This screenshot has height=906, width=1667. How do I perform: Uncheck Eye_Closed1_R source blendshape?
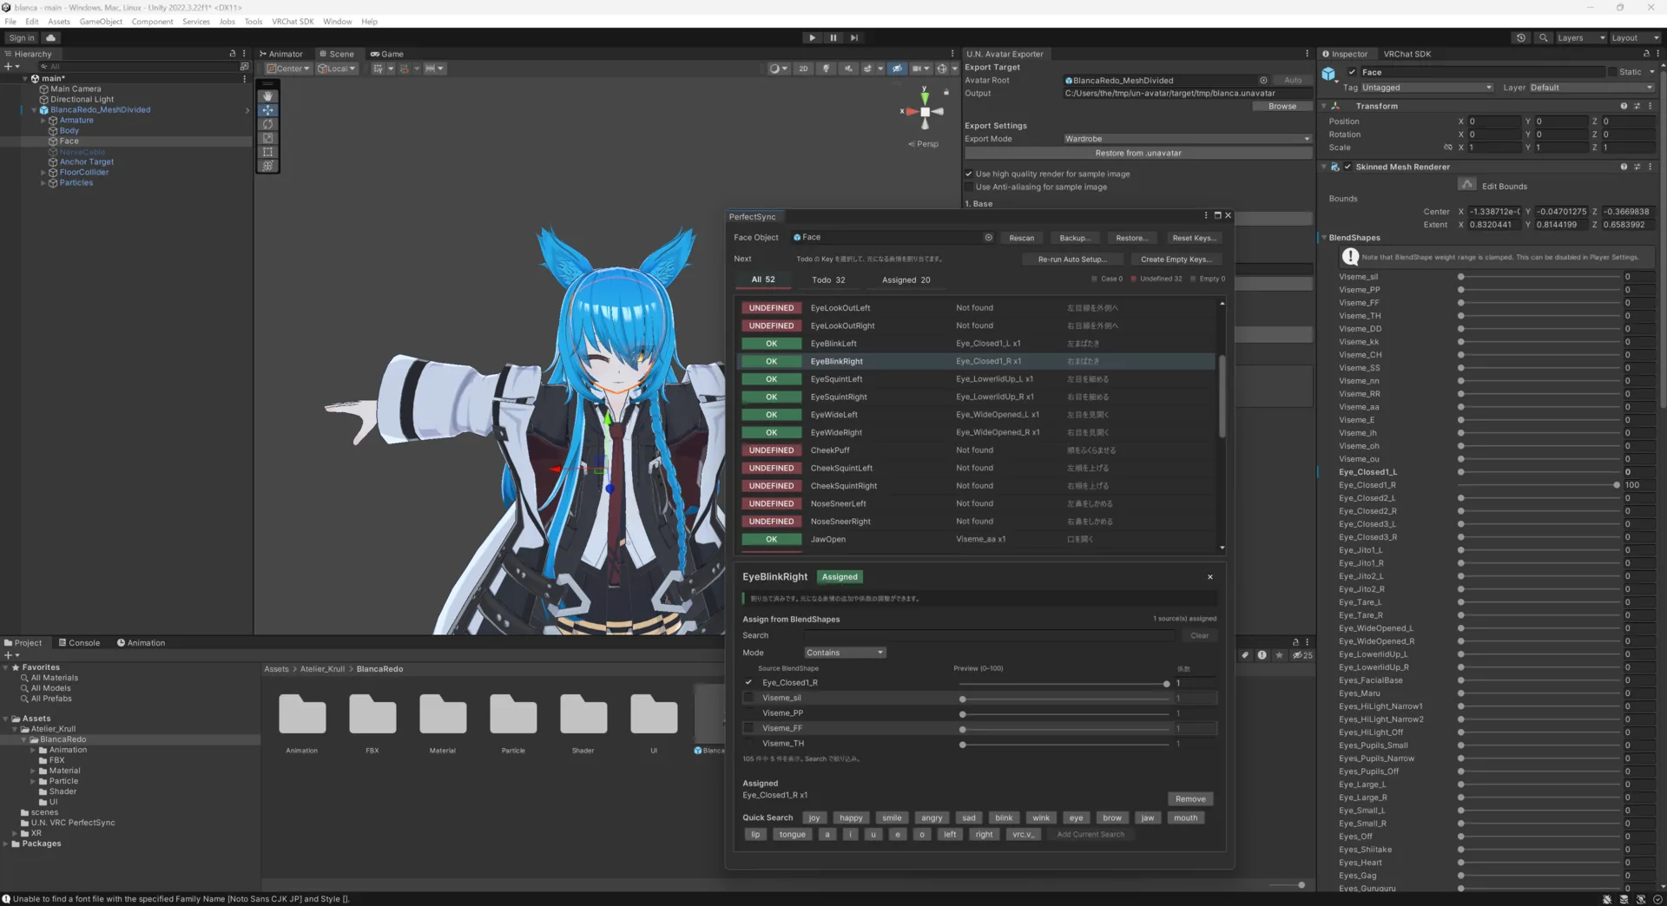748,683
